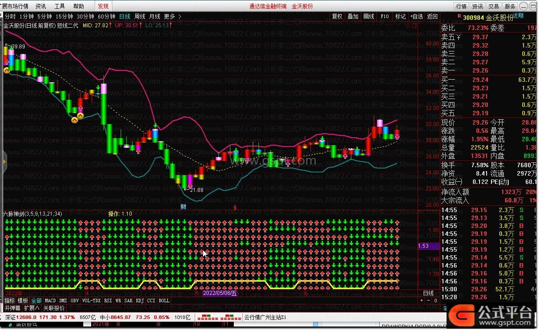539x330 pixels.
Task: Click the 日线 label at chart bottom right
Action: pyautogui.click(x=428, y=293)
